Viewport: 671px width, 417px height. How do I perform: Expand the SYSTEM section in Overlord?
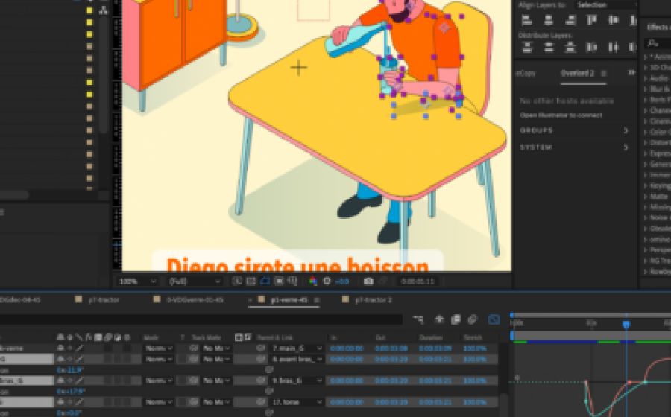click(574, 147)
